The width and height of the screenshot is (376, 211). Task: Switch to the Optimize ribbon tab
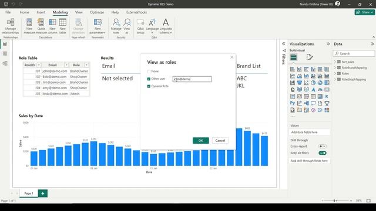tap(97, 12)
